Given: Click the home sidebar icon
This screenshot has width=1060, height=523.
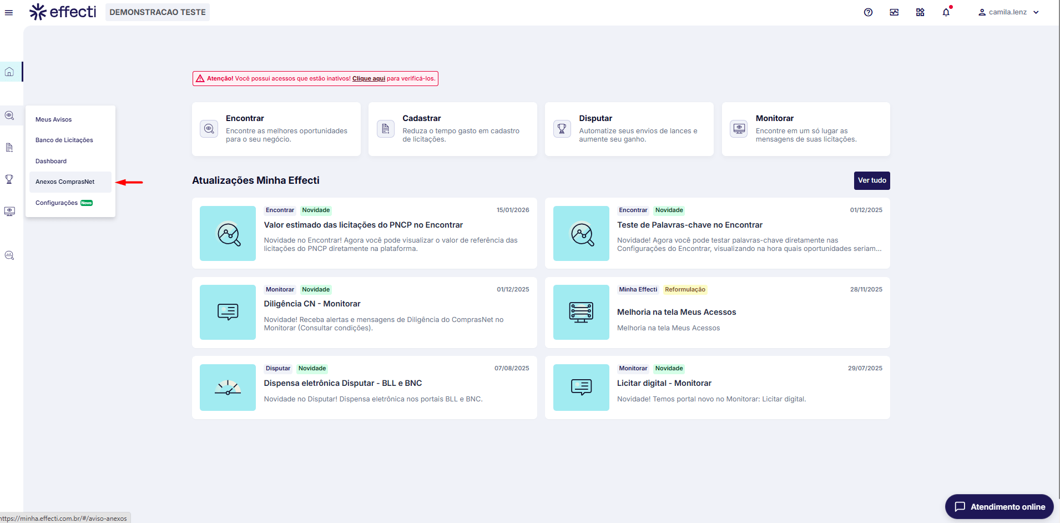Looking at the screenshot, I should (x=9, y=72).
